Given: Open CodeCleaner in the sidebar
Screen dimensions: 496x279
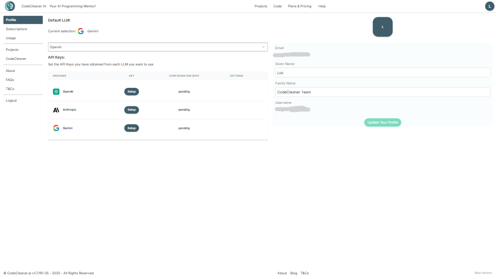Looking at the screenshot, I should pyautogui.click(x=16, y=59).
